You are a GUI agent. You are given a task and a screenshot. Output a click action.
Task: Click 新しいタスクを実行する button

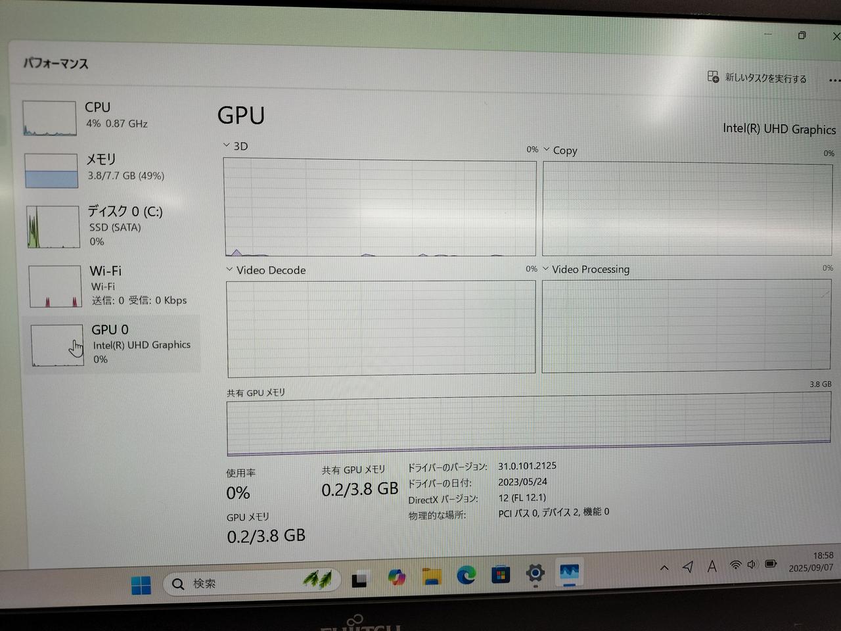(757, 78)
